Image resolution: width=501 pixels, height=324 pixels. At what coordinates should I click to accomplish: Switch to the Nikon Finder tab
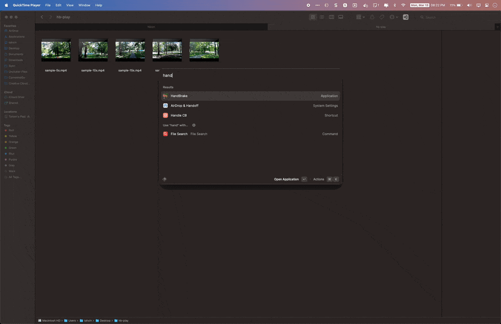[x=151, y=27]
